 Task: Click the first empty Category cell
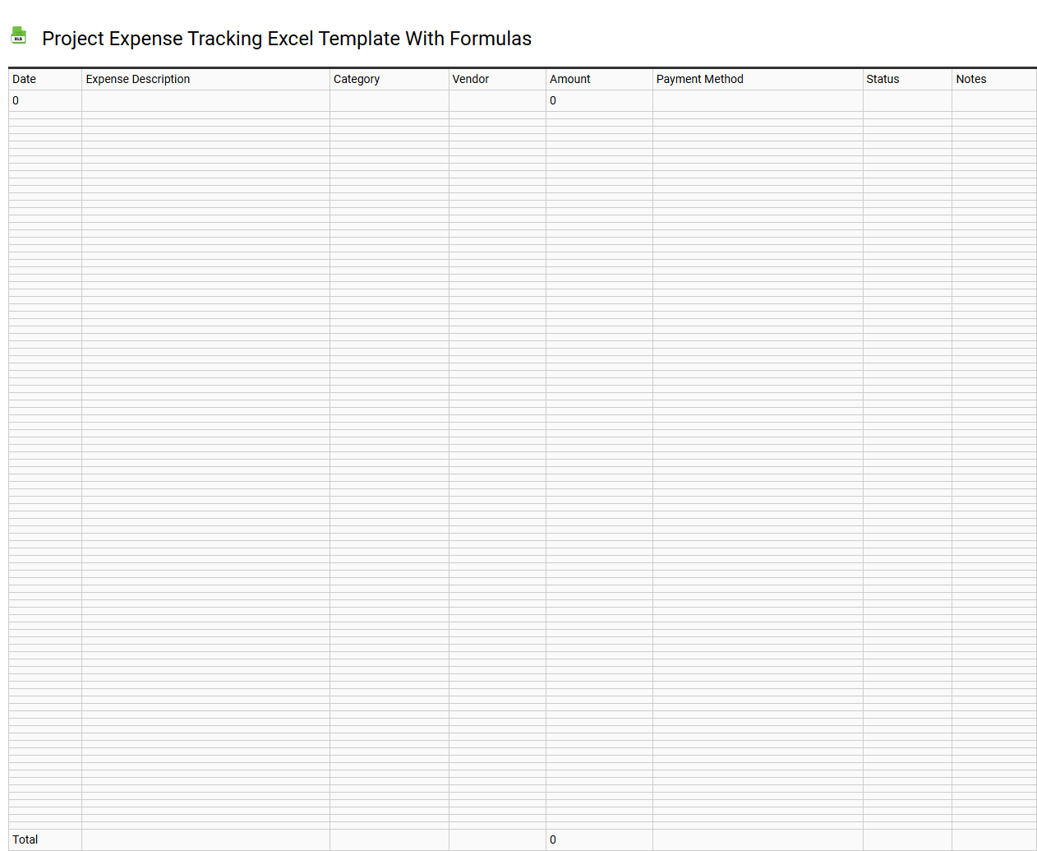tap(389, 100)
